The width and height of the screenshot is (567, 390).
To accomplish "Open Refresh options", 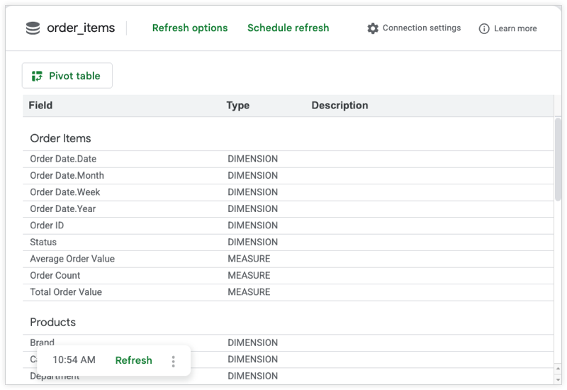I will coord(190,28).
